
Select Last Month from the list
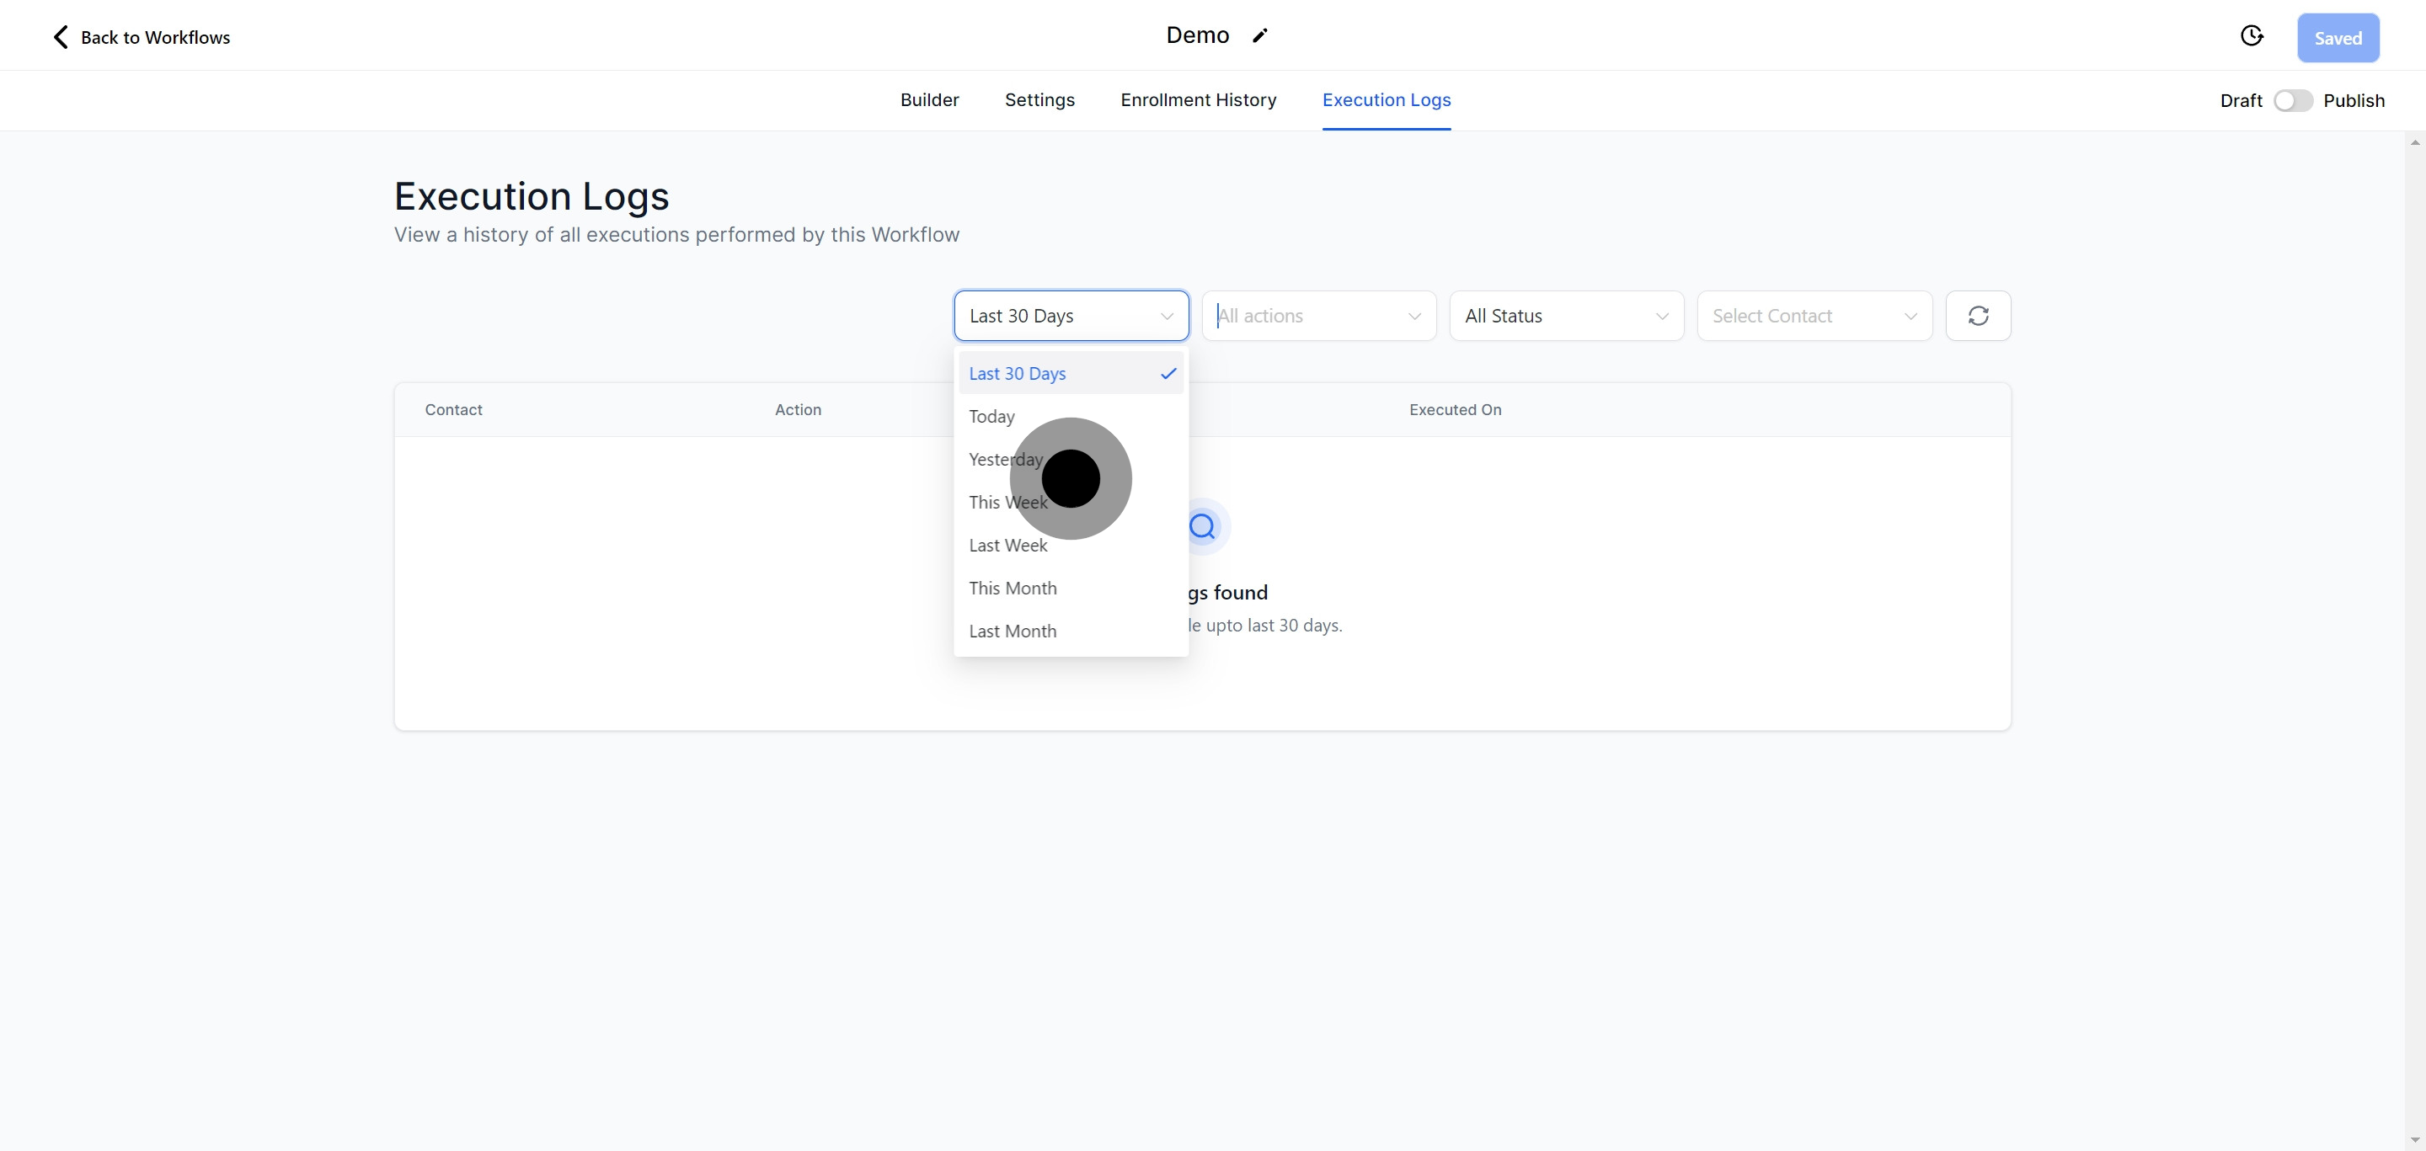point(1013,631)
